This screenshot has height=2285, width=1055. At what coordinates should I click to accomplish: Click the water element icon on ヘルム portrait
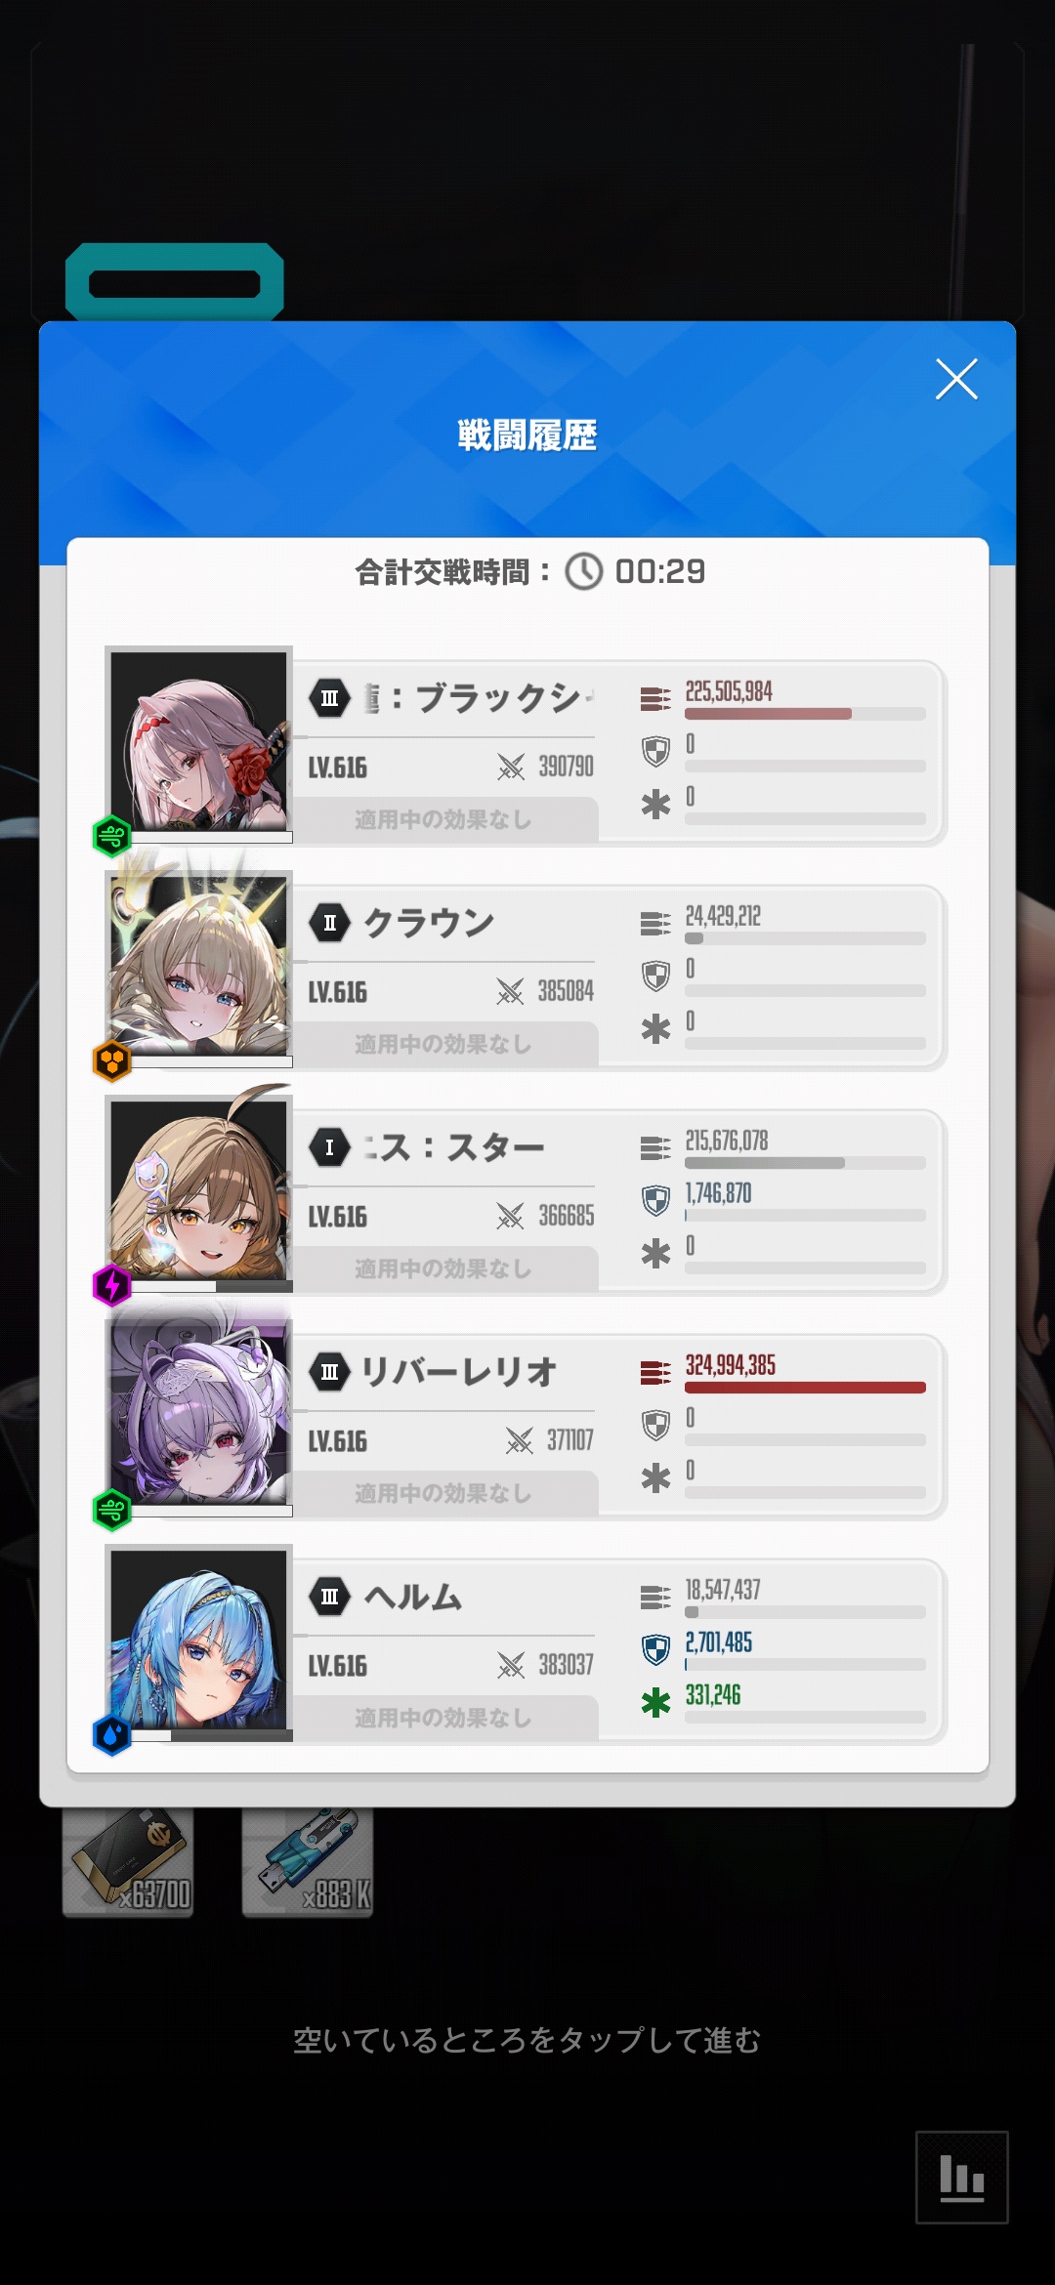pos(111,1734)
